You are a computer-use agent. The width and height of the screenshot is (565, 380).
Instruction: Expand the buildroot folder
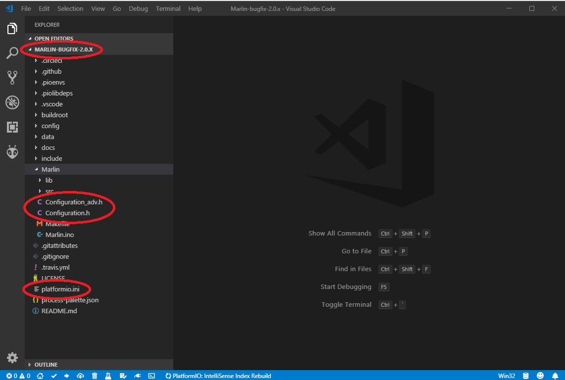99,115
